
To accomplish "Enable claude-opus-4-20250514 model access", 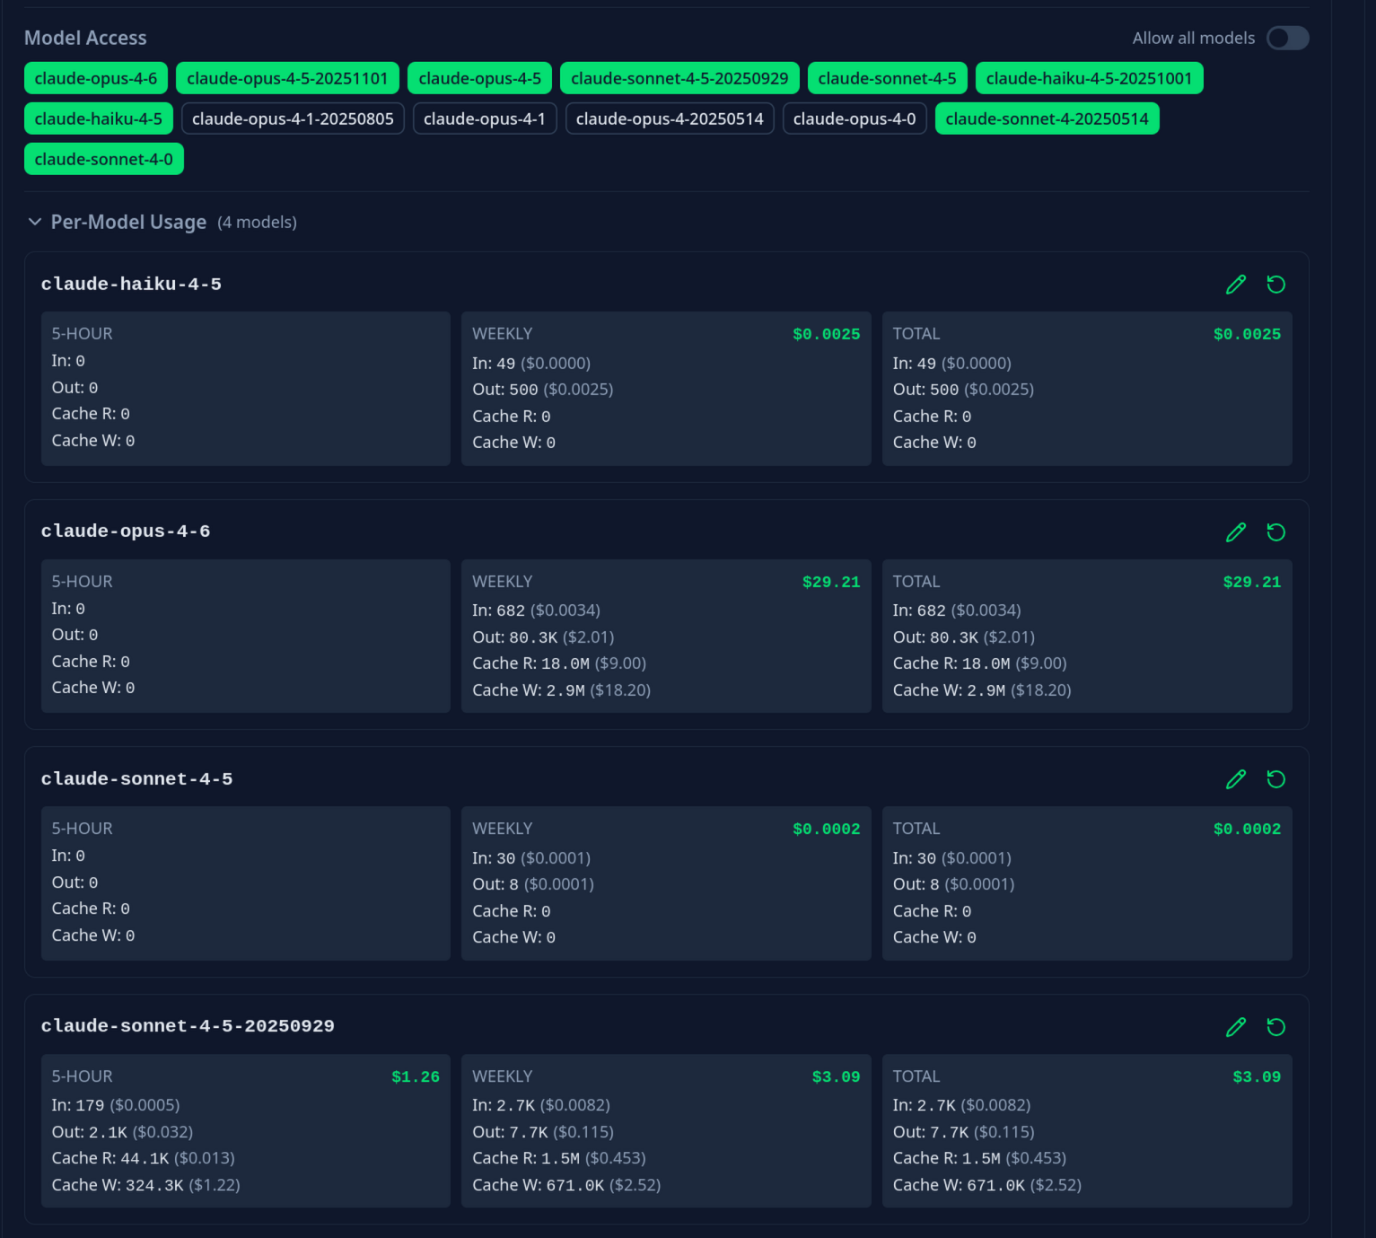I will 670,119.
